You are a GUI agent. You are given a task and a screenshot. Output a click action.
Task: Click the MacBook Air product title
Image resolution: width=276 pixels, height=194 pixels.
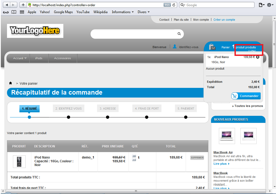coord(223,152)
